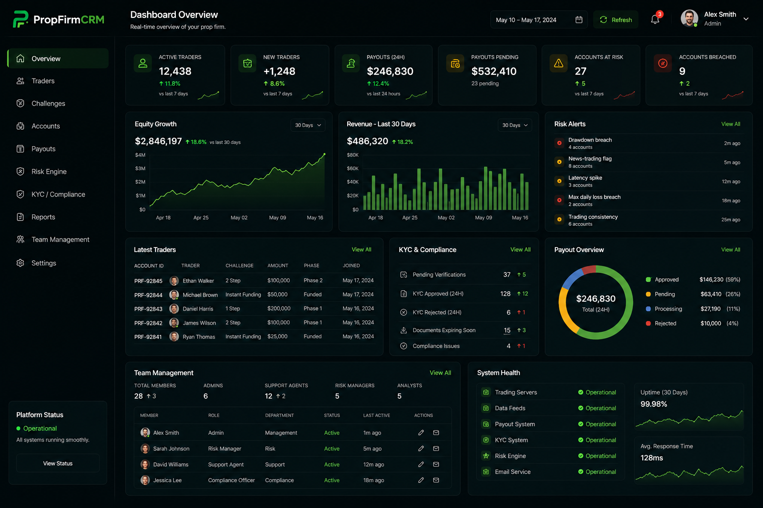763x508 pixels.
Task: Click the Accounts Breached card icon
Action: pos(663,63)
